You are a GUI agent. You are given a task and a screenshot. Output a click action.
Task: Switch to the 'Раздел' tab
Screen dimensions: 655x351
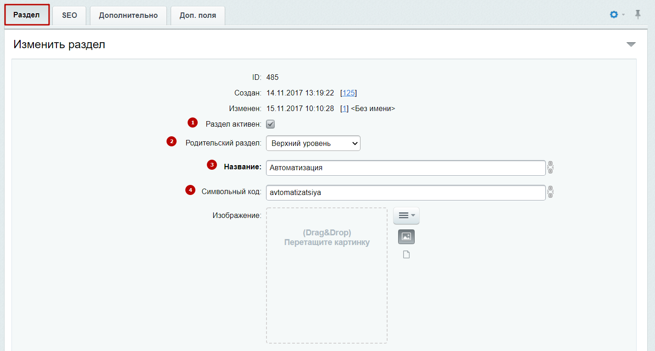[27, 15]
